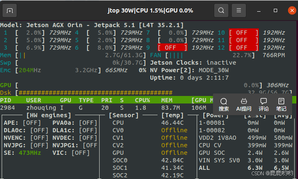Click the VIN SYS 5V0 power row

click(244, 160)
